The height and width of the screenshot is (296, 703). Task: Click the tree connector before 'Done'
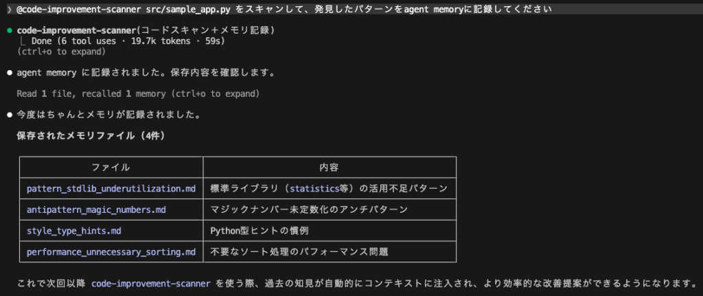(25, 41)
